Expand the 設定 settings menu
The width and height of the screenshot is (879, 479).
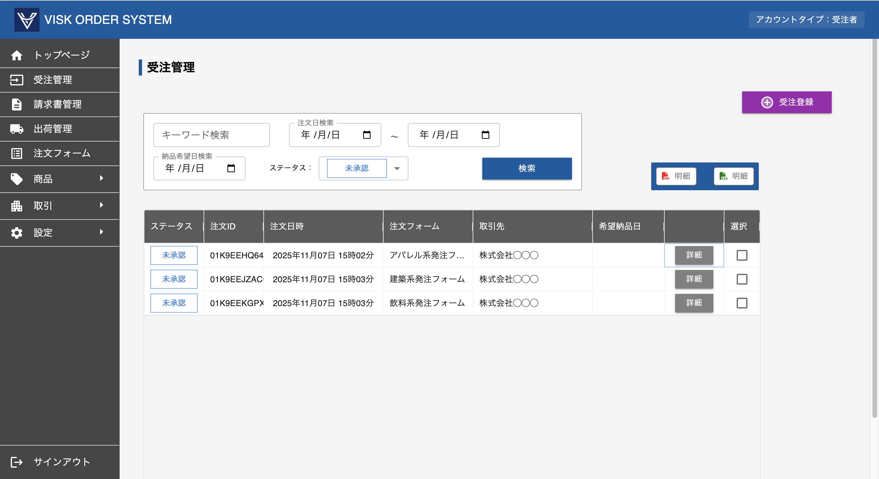pos(43,233)
